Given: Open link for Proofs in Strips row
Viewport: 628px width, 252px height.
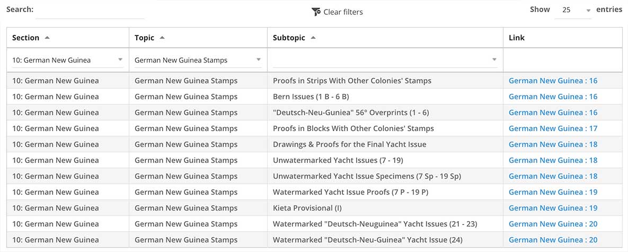Looking at the screenshot, I should (x=553, y=81).
